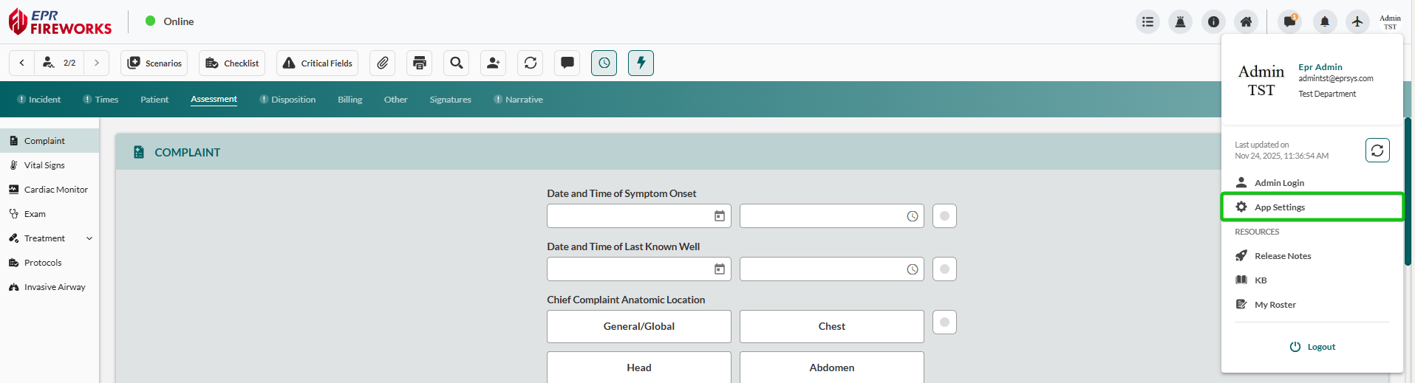This screenshot has height=383, width=1415.
Task: Click the lightning bolt quick action icon
Action: click(x=641, y=63)
